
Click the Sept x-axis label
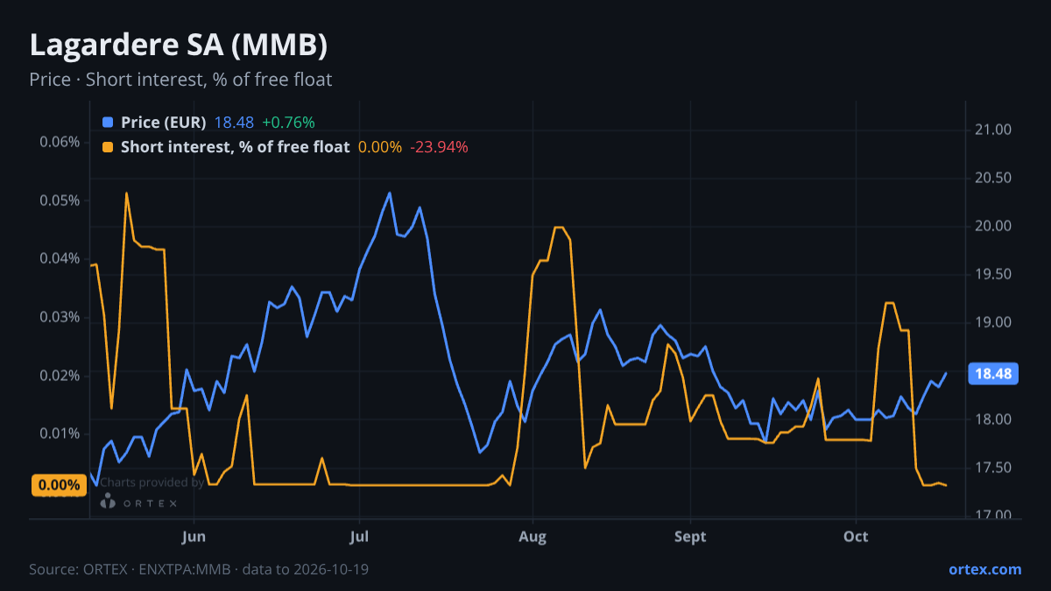(x=690, y=537)
